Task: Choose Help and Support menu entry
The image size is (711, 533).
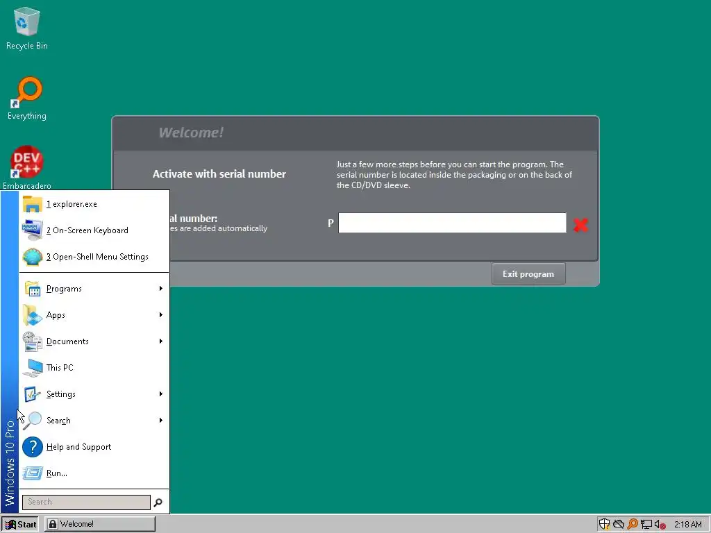Action: 94,447
